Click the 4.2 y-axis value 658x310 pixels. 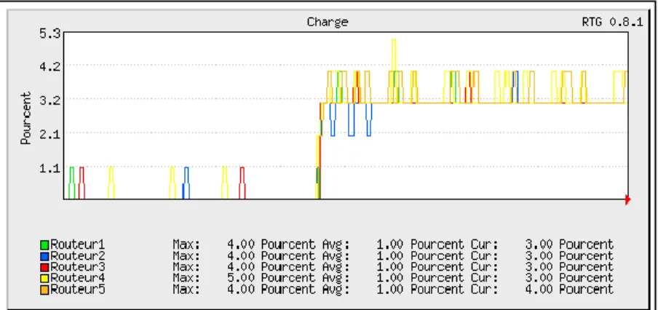pos(50,67)
